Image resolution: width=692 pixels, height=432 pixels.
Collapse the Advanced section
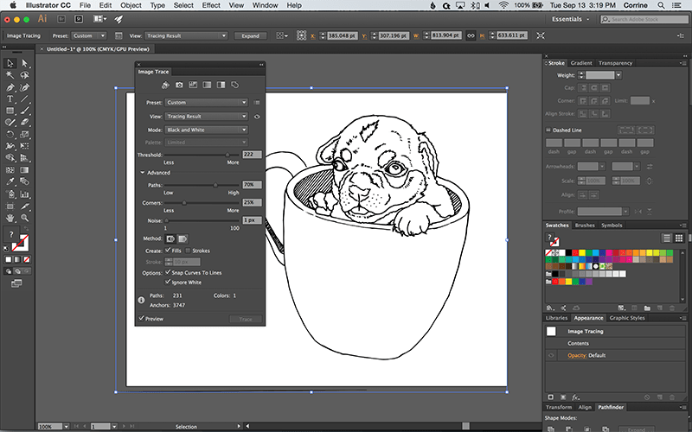coord(142,173)
